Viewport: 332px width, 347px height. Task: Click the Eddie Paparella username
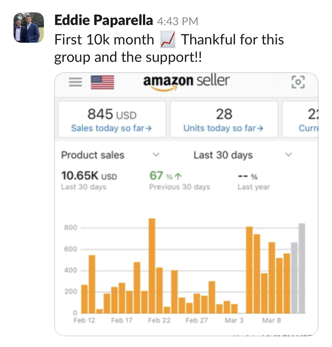coord(103,20)
